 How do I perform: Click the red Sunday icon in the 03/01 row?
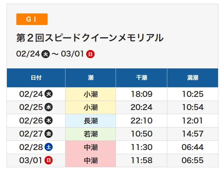(x=49, y=160)
